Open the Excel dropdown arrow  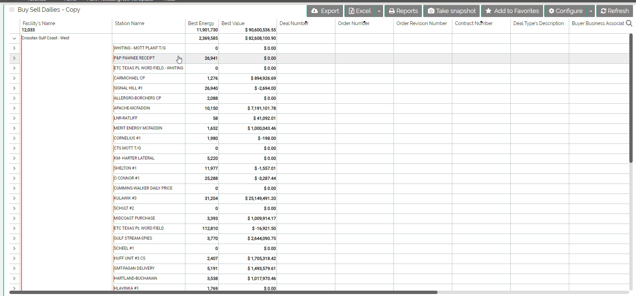click(x=379, y=11)
